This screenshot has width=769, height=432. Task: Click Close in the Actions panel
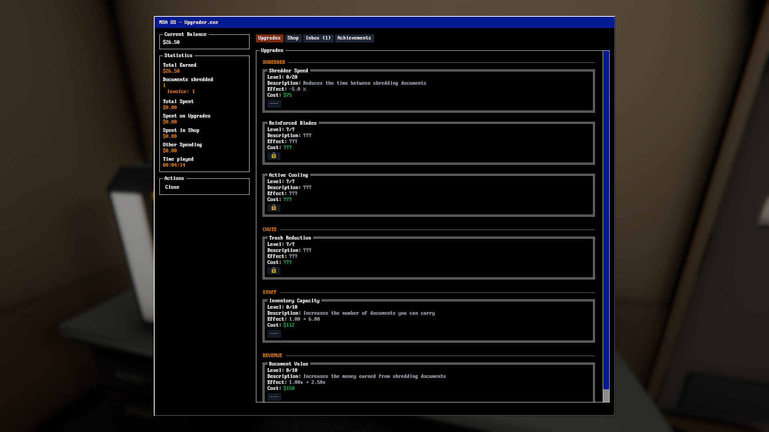172,187
